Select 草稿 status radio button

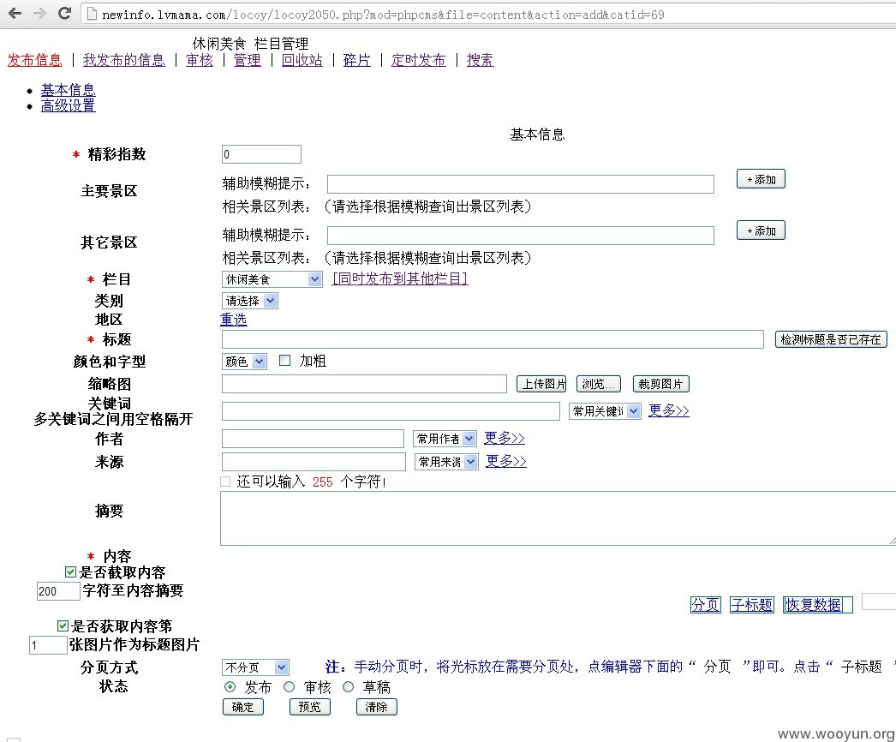pos(348,686)
